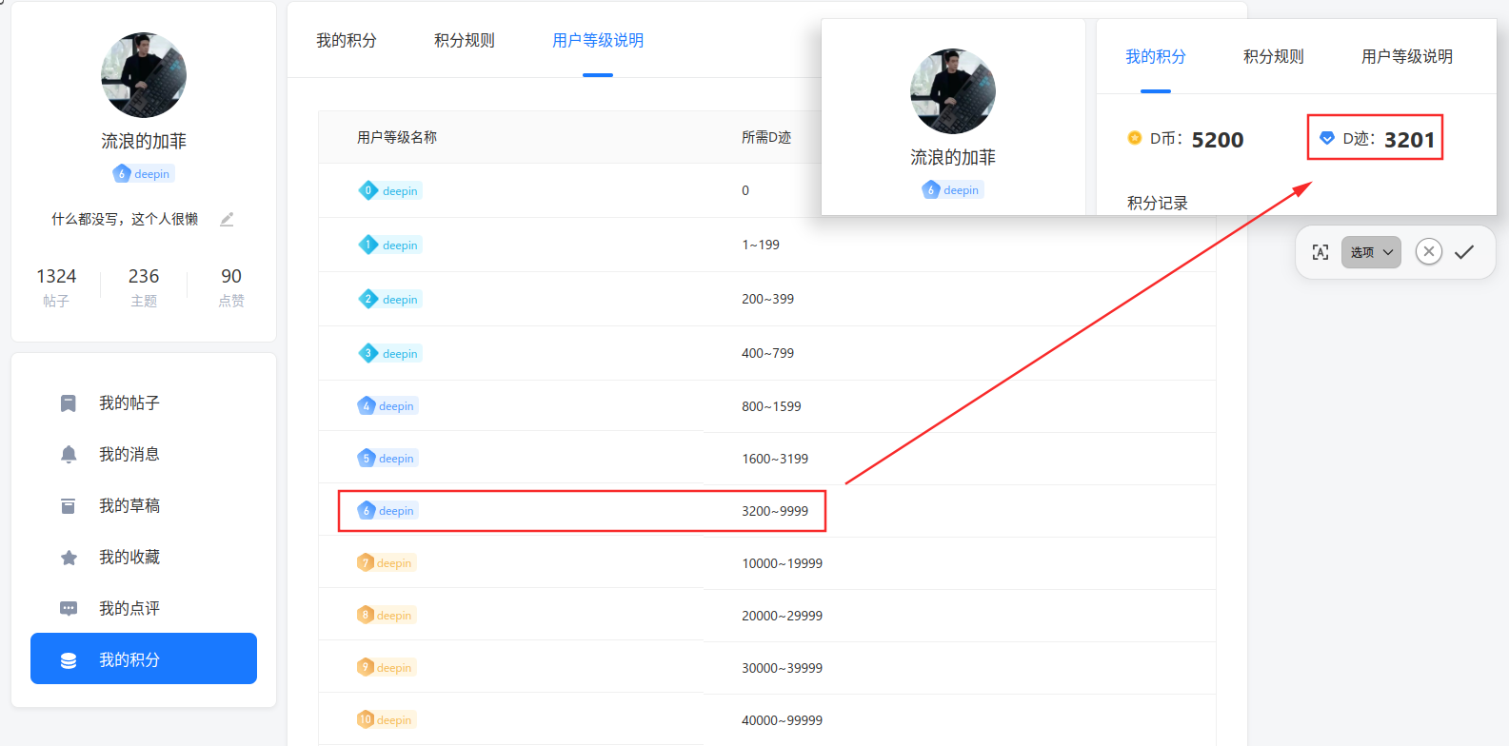The image size is (1509, 746).
Task: Confirm the screenshot with the checkmark
Action: tap(1464, 252)
